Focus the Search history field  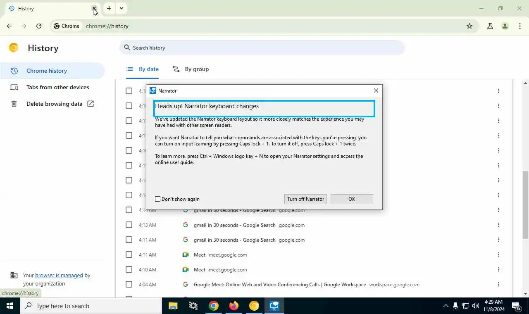click(x=262, y=48)
